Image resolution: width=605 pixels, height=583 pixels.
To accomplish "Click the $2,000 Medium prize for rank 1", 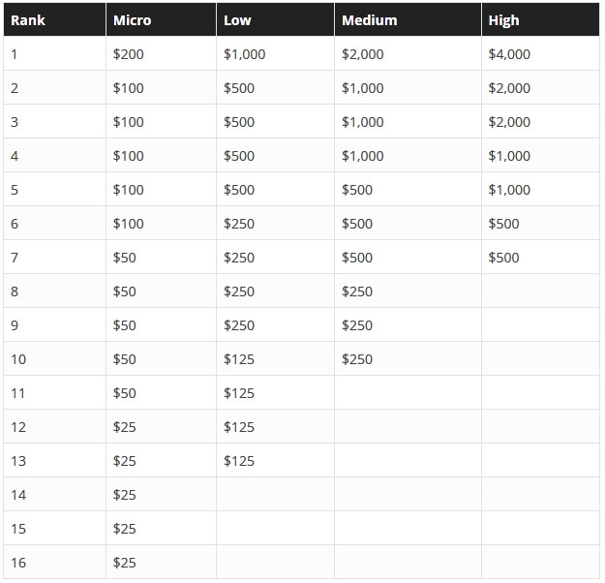I will tap(408, 53).
